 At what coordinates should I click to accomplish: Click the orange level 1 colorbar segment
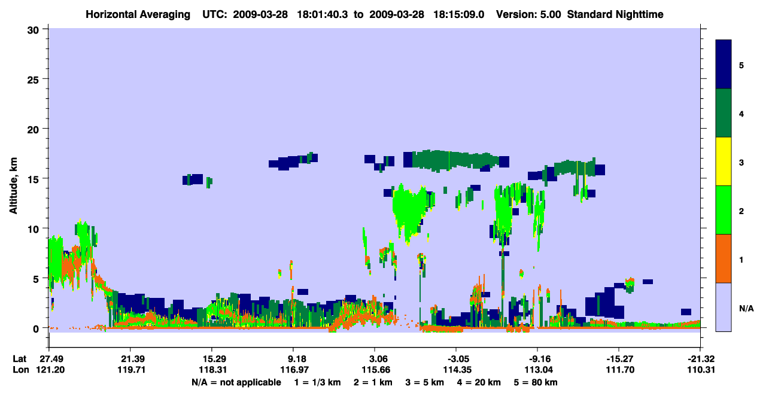tap(724, 258)
